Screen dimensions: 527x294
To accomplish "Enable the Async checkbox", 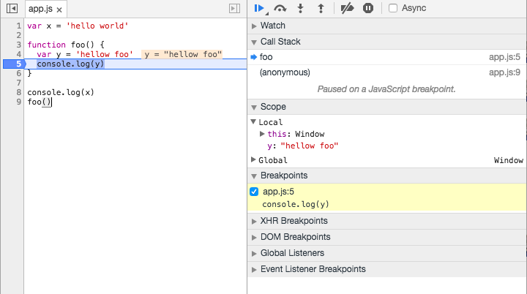I will (393, 9).
